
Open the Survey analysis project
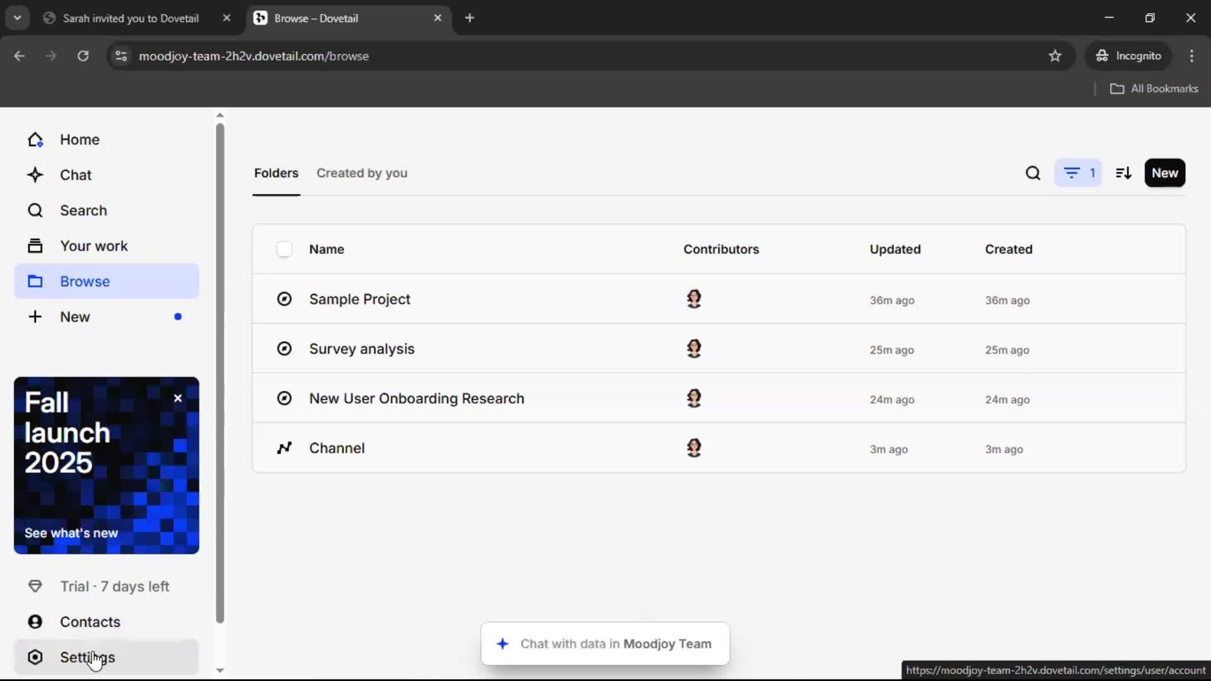click(x=361, y=349)
